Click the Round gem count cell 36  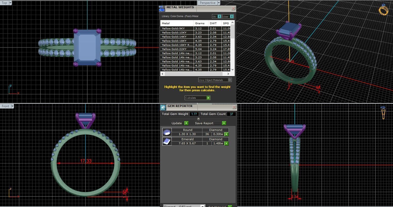[207, 134]
